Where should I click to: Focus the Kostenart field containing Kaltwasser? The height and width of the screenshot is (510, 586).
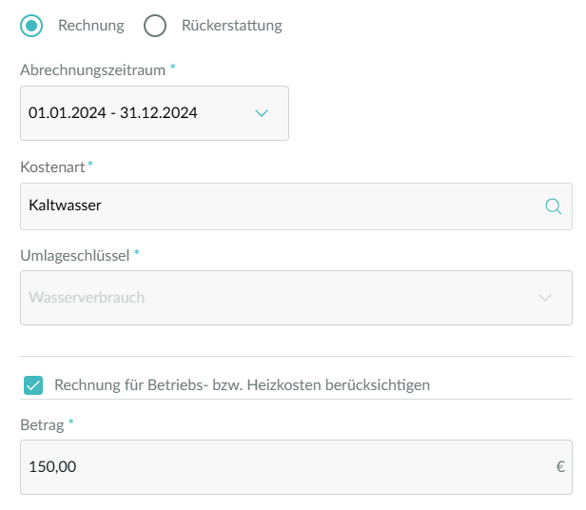point(296,206)
